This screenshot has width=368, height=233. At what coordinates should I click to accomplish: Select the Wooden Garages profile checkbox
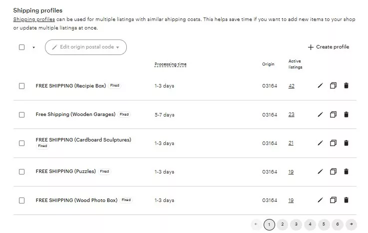(21, 114)
